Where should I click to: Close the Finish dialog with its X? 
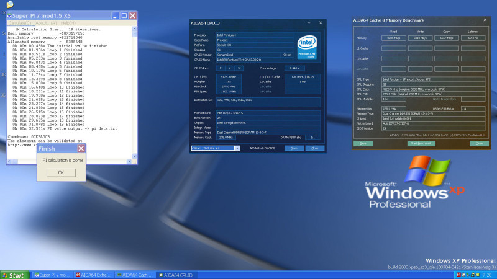click(81, 148)
